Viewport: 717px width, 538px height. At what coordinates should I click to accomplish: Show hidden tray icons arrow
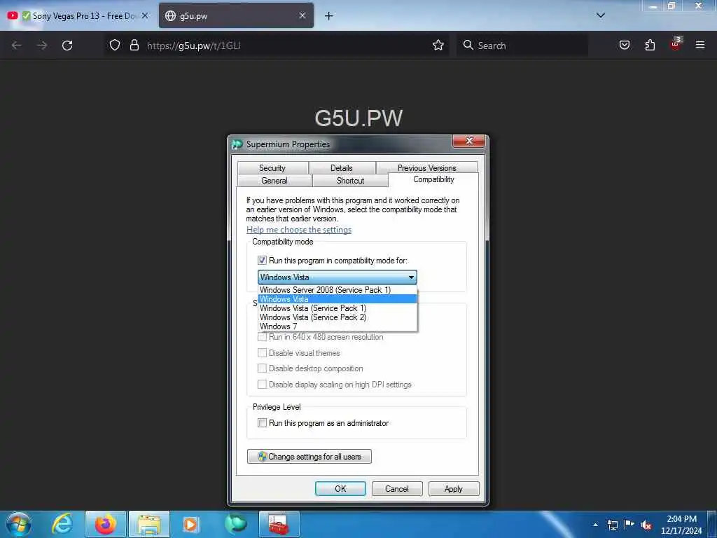pos(595,525)
